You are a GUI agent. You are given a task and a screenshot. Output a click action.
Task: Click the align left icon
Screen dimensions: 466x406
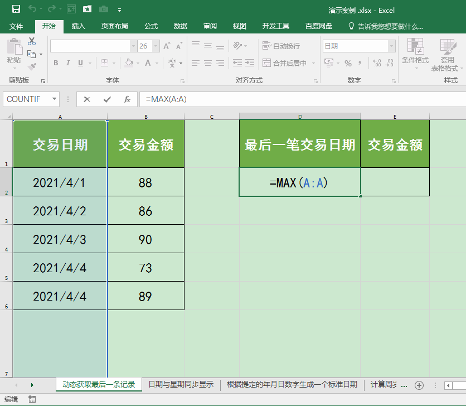coord(196,63)
